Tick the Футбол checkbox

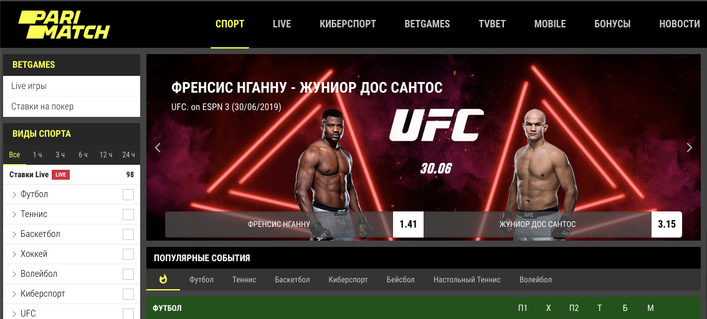[x=128, y=195]
